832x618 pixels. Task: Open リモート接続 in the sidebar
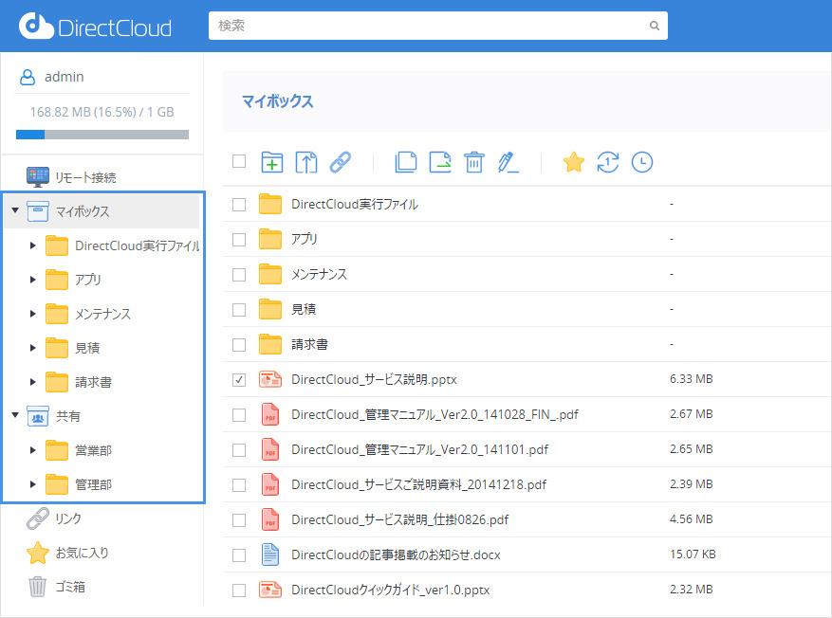coord(85,177)
